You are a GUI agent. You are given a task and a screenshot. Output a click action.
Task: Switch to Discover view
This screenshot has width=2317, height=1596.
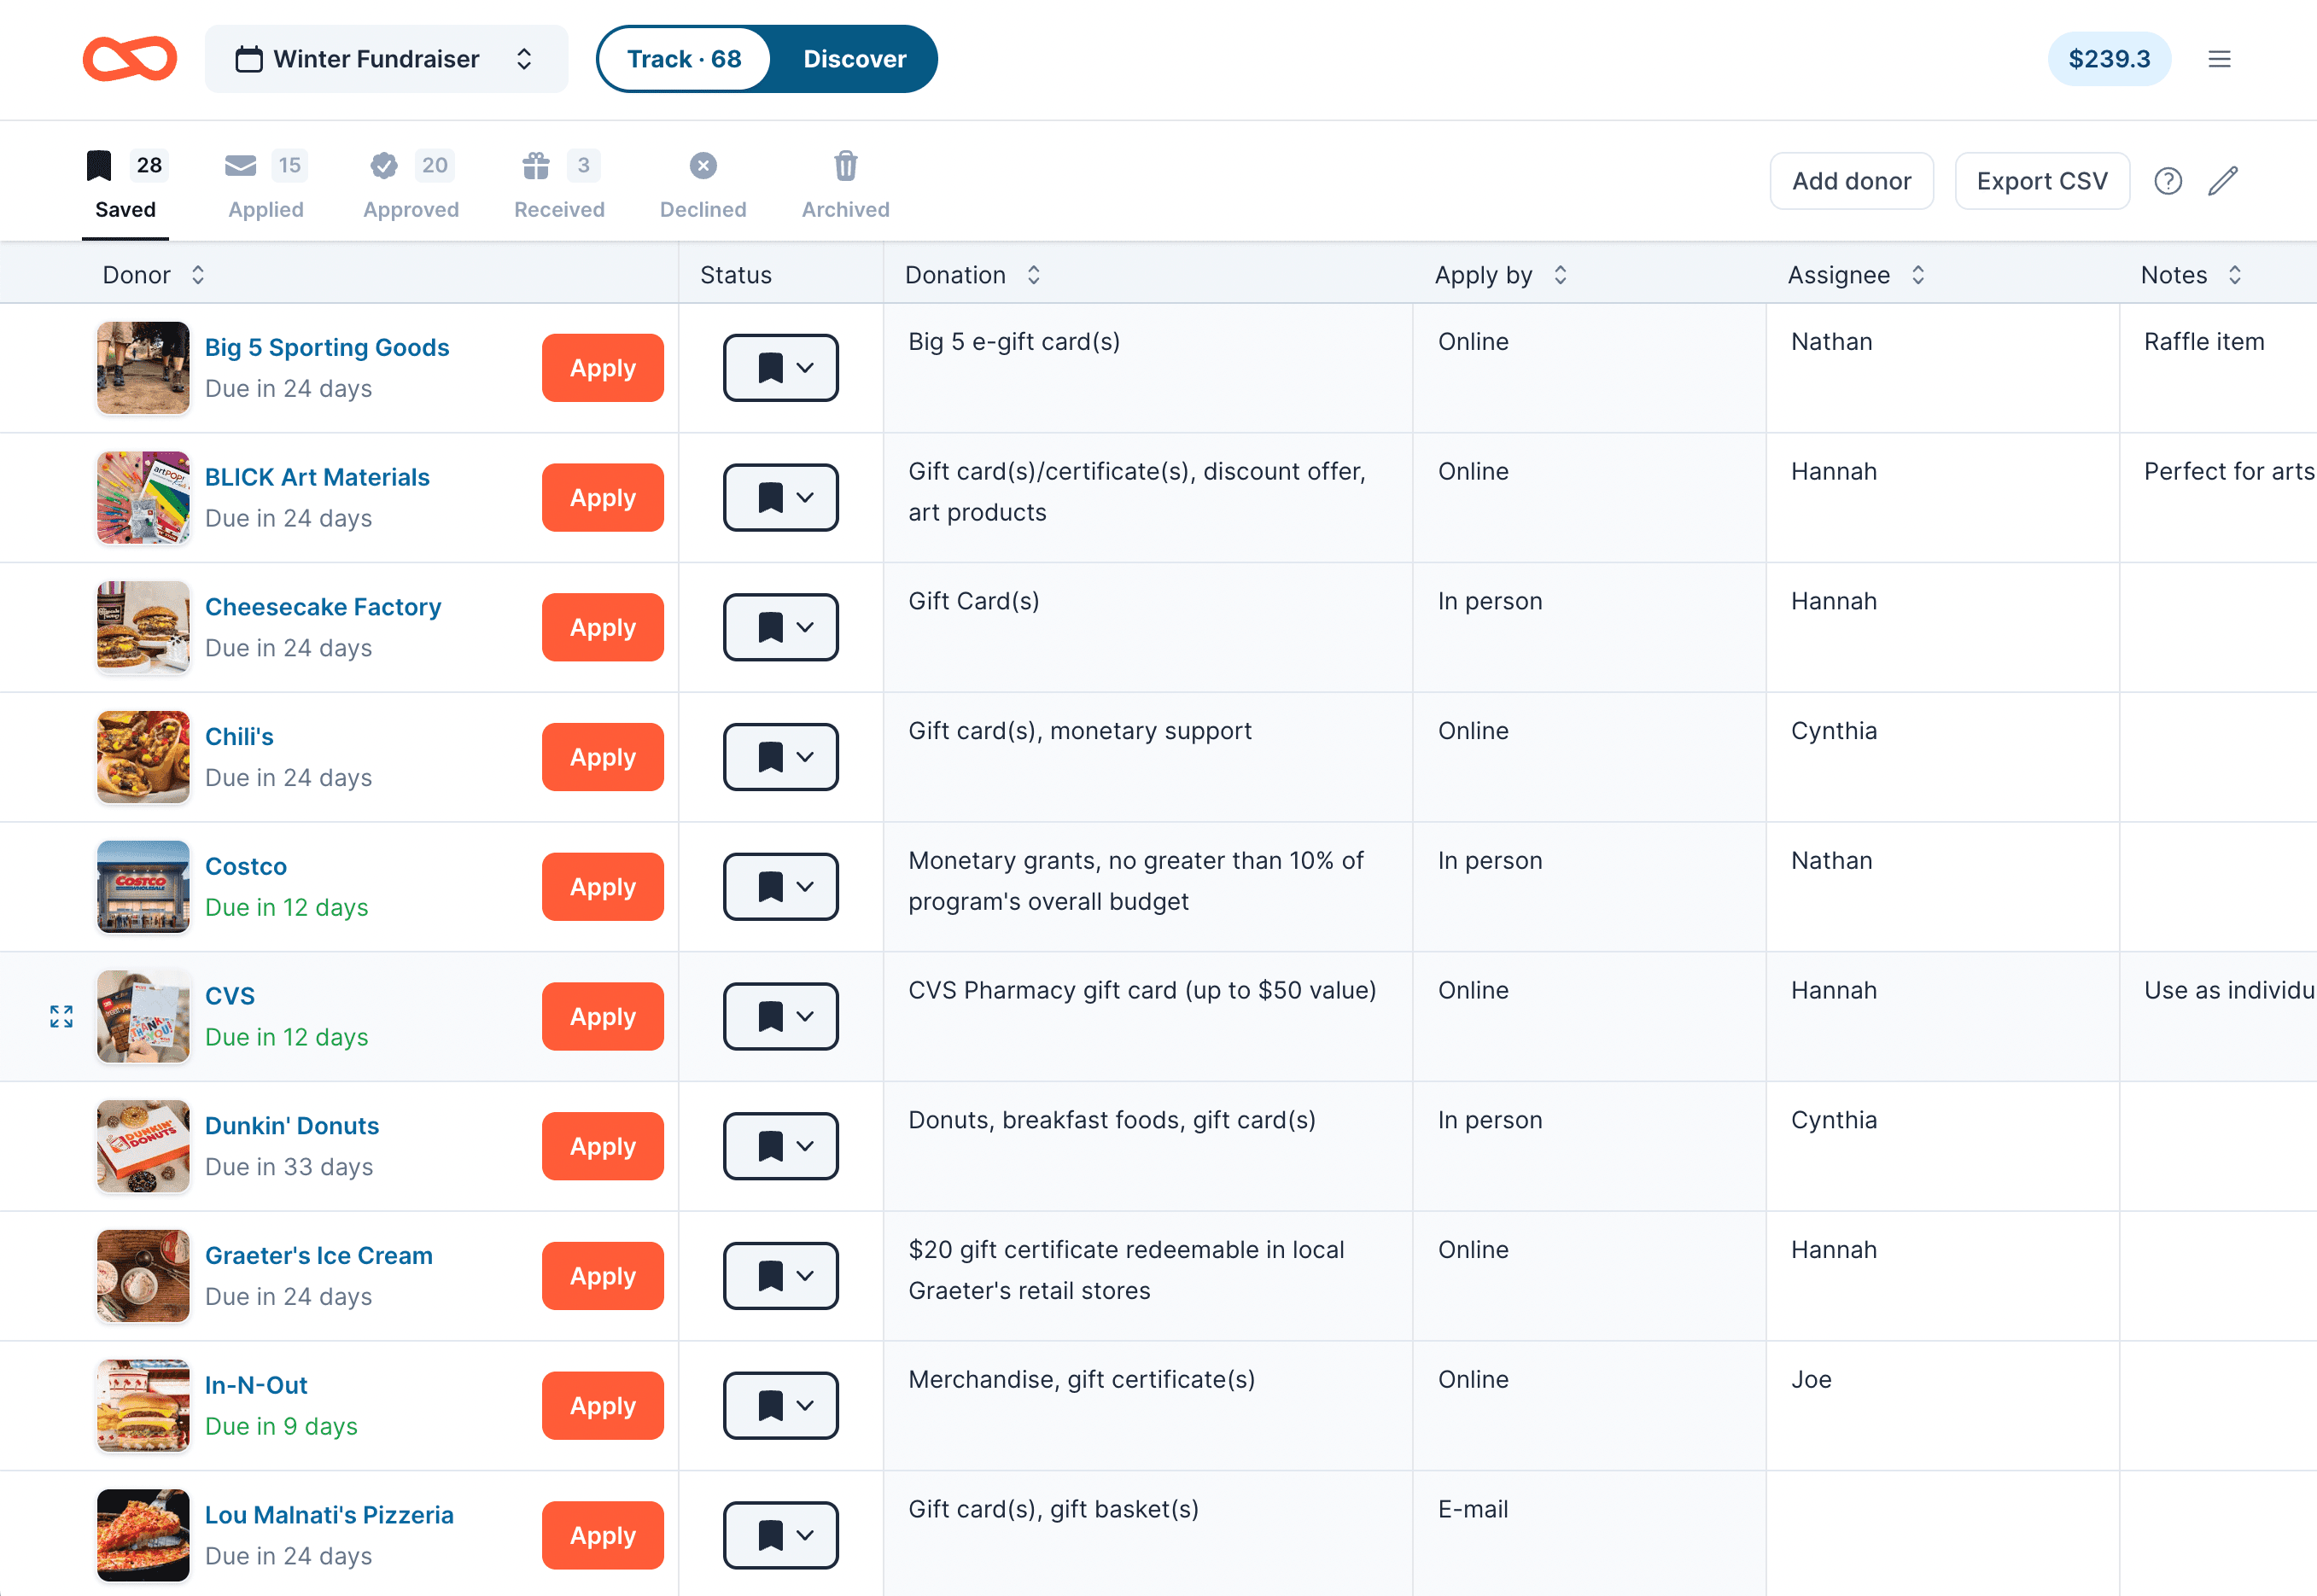855,59
